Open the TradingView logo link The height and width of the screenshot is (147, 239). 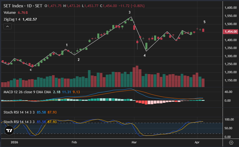(x=9, y=130)
